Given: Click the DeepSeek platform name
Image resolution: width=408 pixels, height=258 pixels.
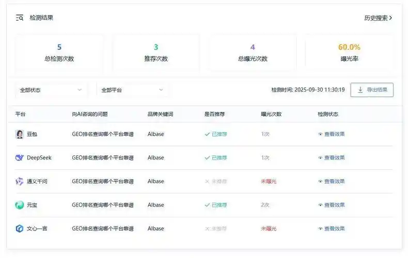Looking at the screenshot, I should click(x=39, y=157).
